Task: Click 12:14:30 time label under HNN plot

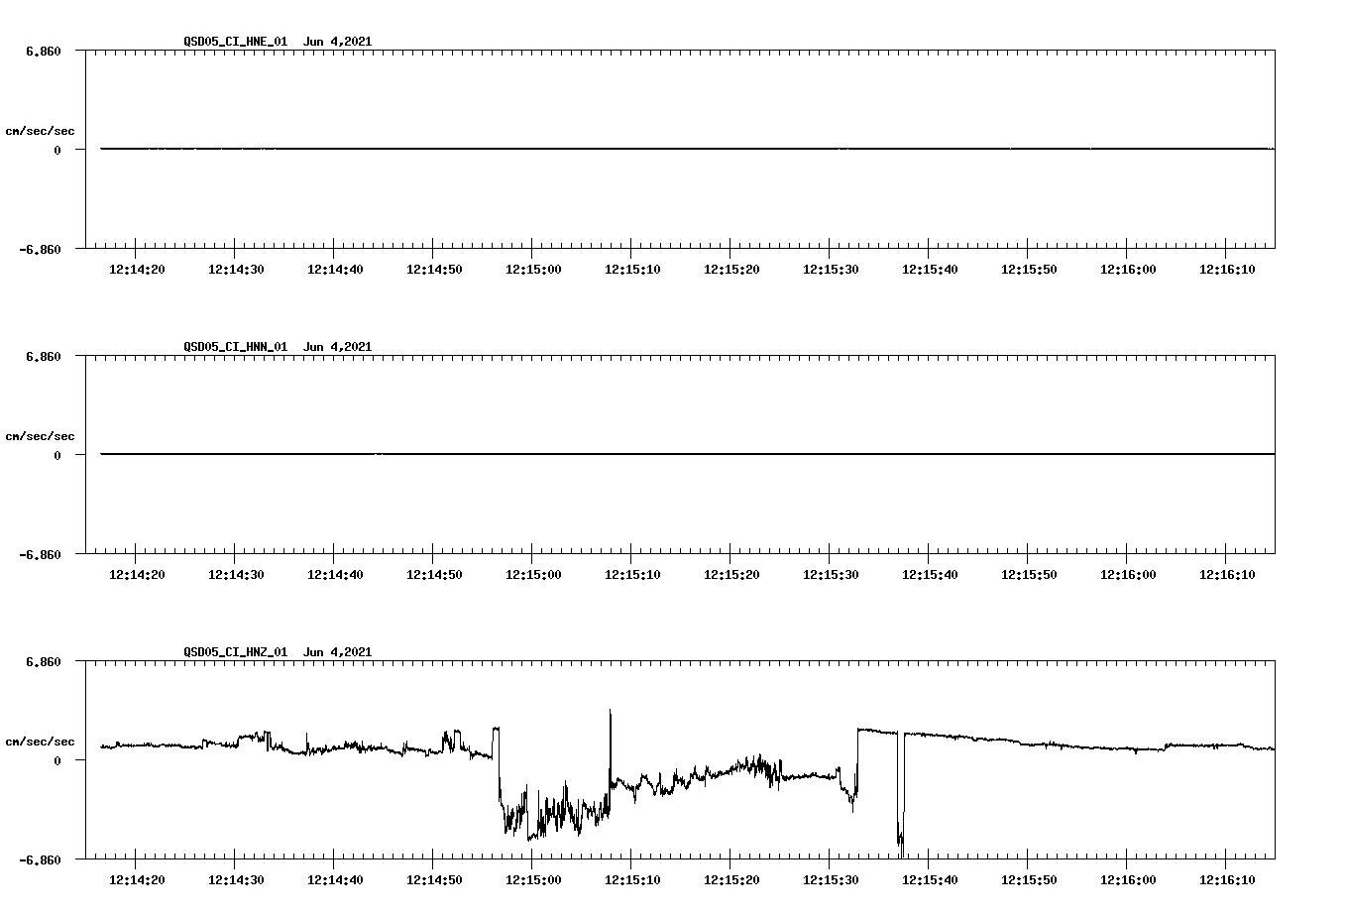Action: point(236,575)
